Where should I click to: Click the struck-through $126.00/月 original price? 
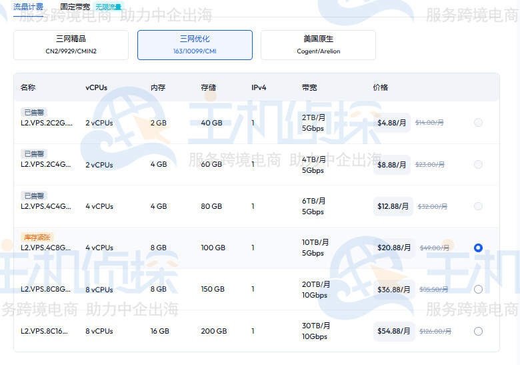click(435, 331)
